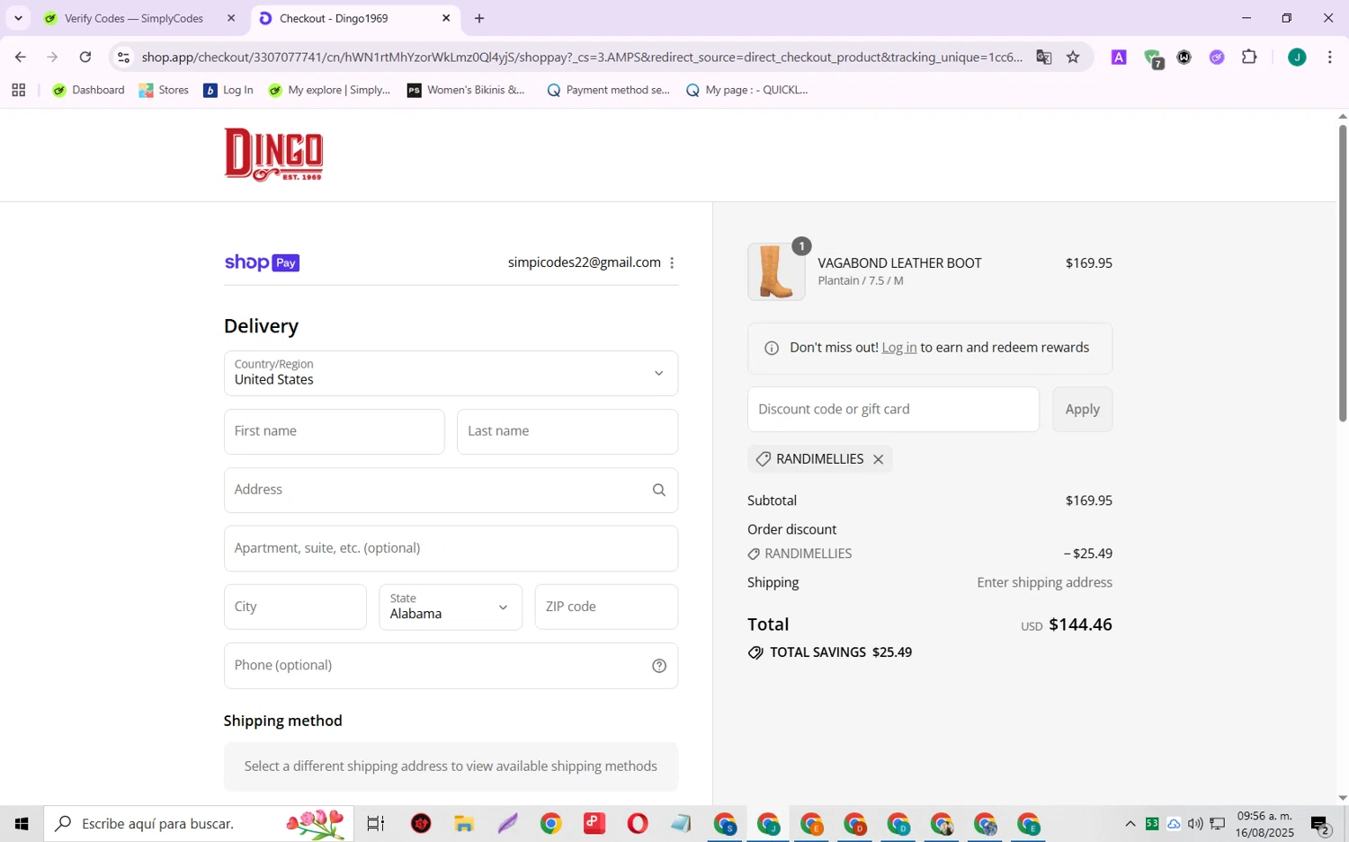Click the Dingo Est. 1969 logo

point(273,155)
